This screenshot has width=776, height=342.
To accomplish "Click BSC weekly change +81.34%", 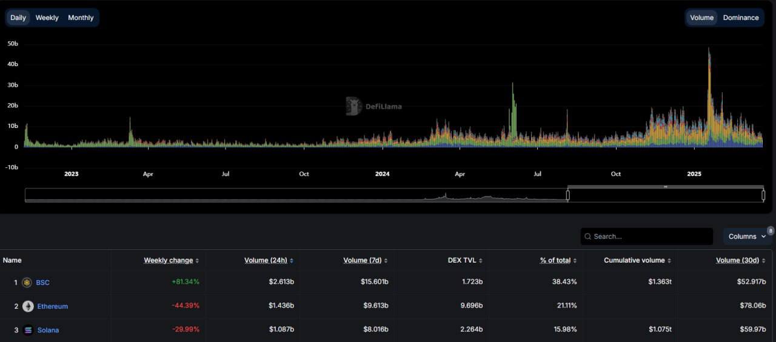I will [x=186, y=282].
